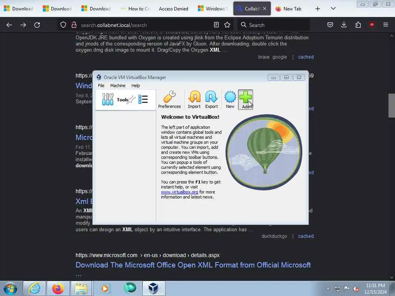The height and width of the screenshot is (296, 395).
Task: Close the Collab search tab
Action: [x=265, y=8]
